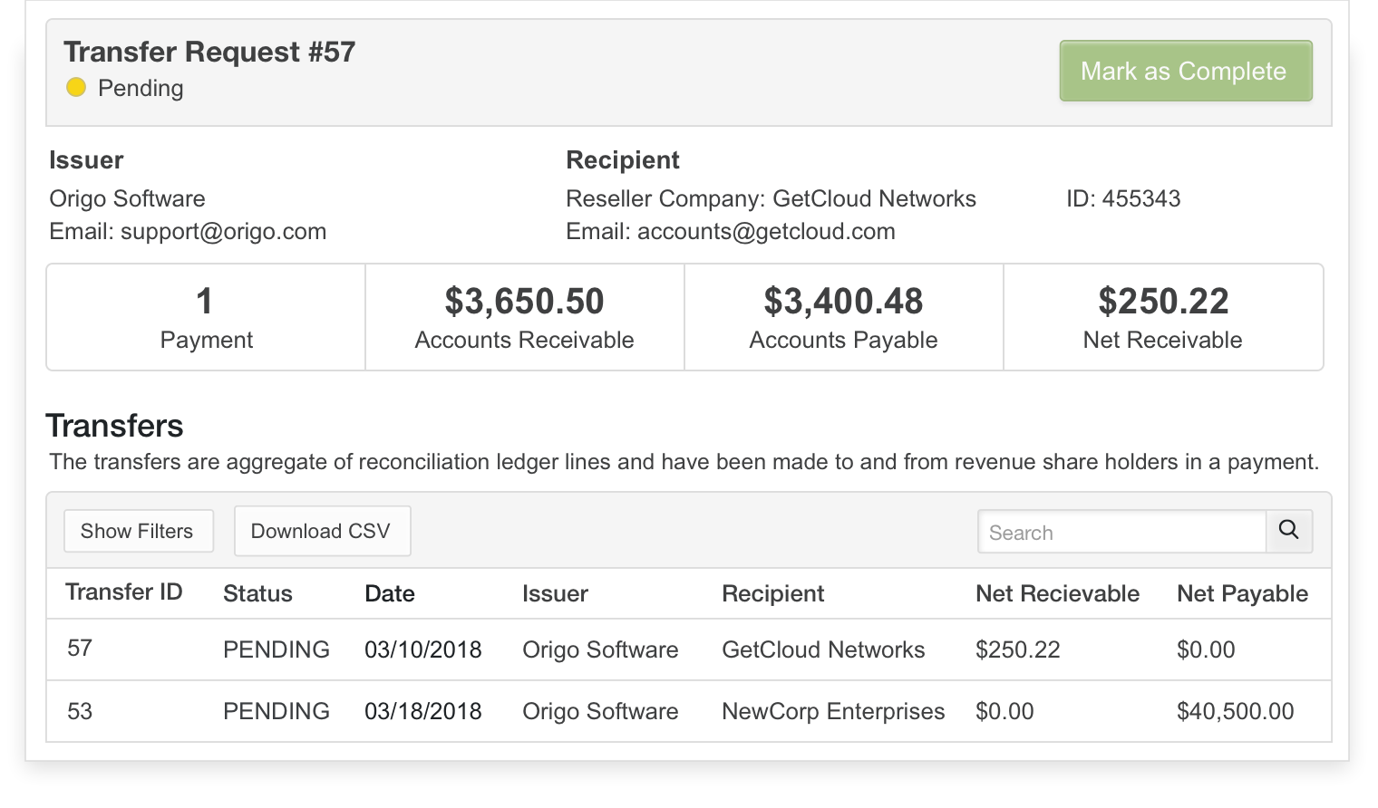
Task: Click the accounts@getcloud.com email text
Action: click(766, 231)
